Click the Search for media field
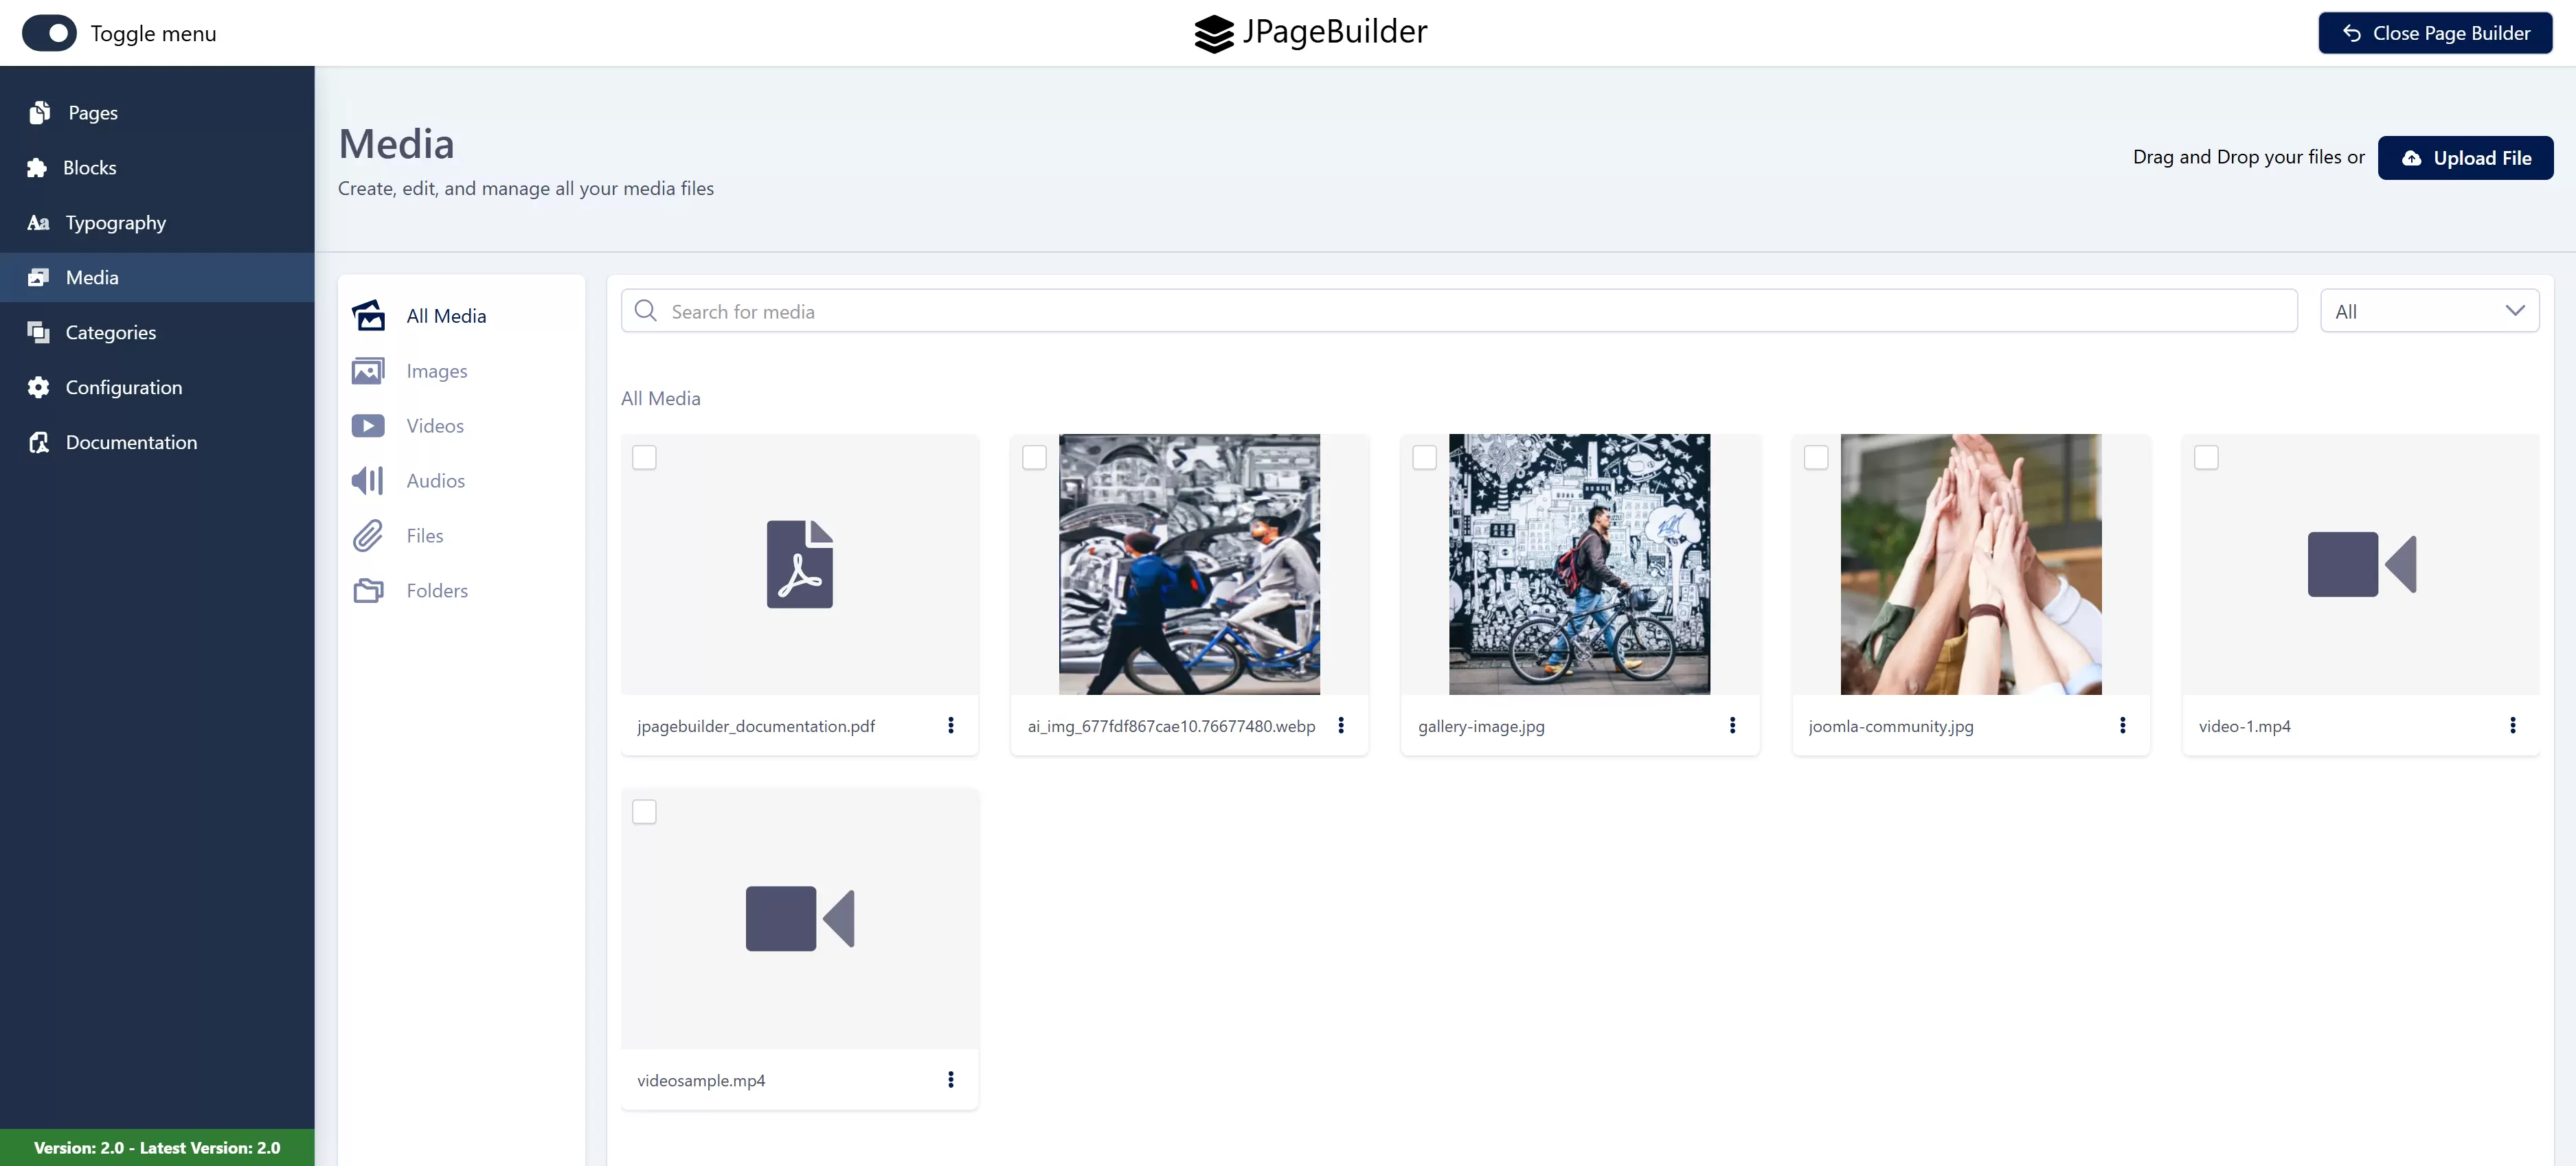The width and height of the screenshot is (2576, 1166). (x=1459, y=311)
